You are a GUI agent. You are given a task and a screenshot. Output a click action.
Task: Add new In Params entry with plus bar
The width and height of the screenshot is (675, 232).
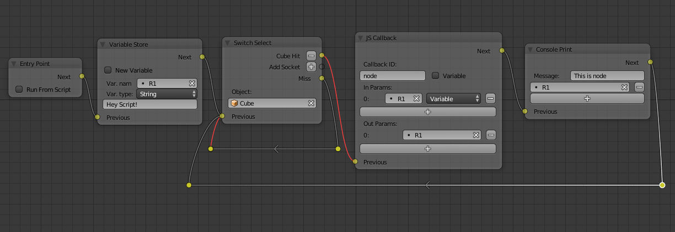[x=427, y=112]
